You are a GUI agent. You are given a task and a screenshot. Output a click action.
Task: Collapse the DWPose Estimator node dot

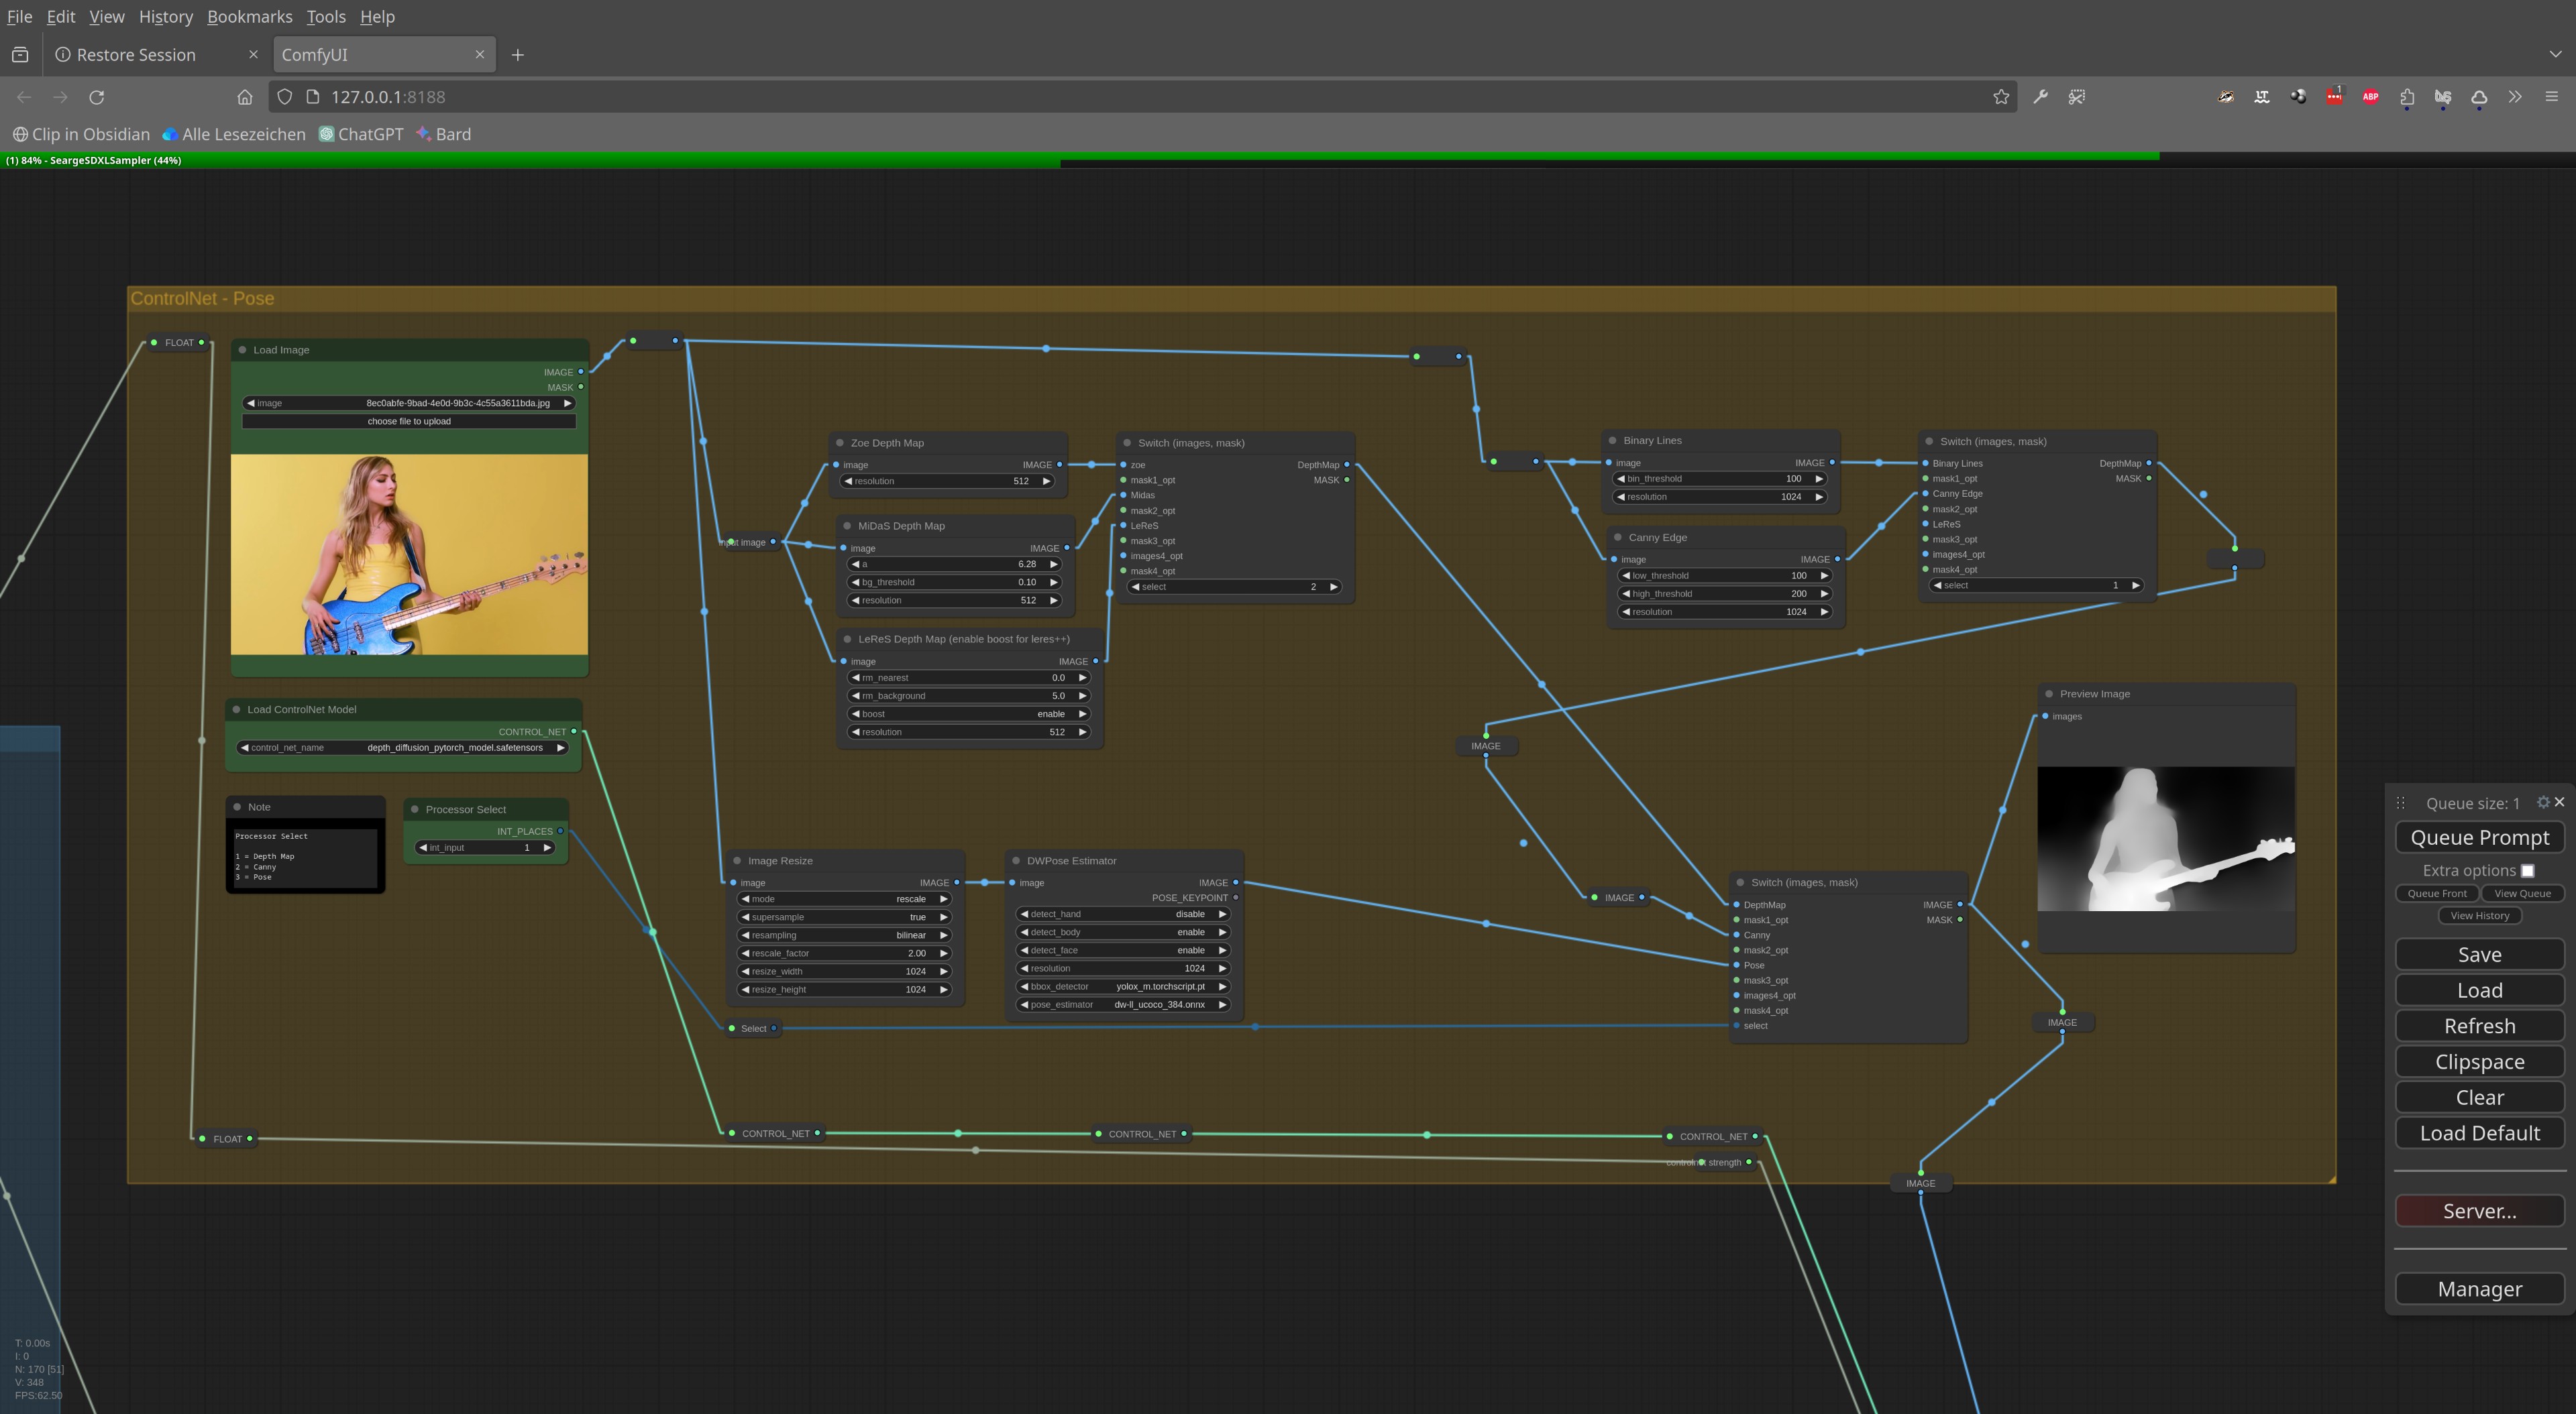click(1016, 860)
